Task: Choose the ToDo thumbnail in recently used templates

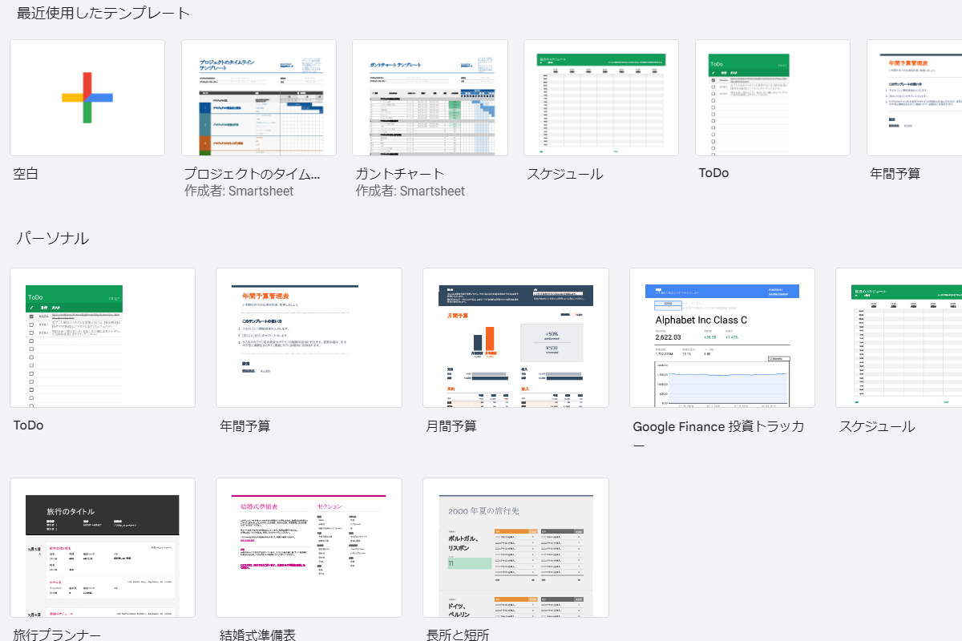Action: click(x=773, y=98)
